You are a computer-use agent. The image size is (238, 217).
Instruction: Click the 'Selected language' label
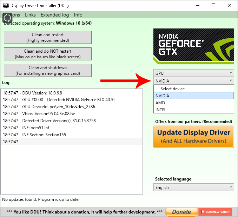click(173, 179)
